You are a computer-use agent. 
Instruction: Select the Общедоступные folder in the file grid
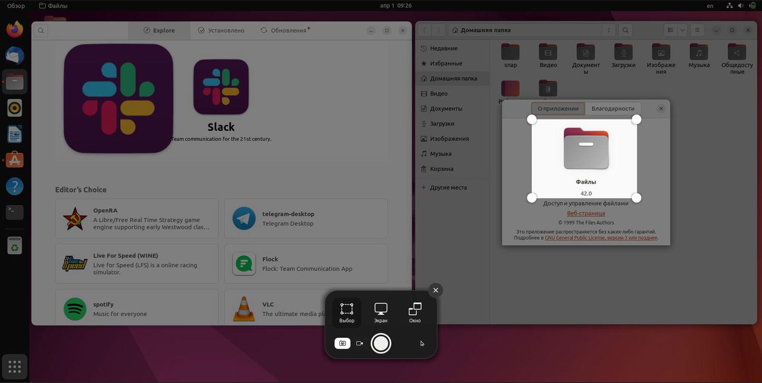click(x=737, y=59)
